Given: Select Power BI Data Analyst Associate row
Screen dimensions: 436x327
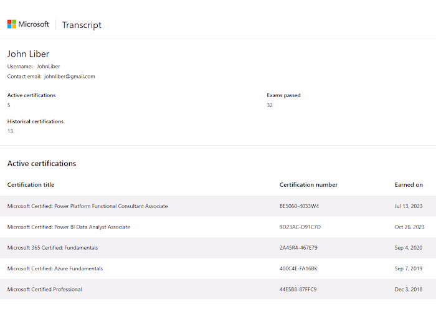Looking at the screenshot, I should tap(69, 227).
